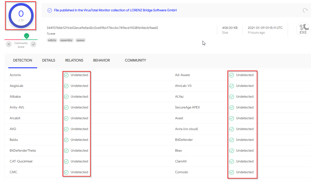311x181 pixels.
Task: Click the Undetected check icon for CAT-QuickHeal
Action: 66,161
